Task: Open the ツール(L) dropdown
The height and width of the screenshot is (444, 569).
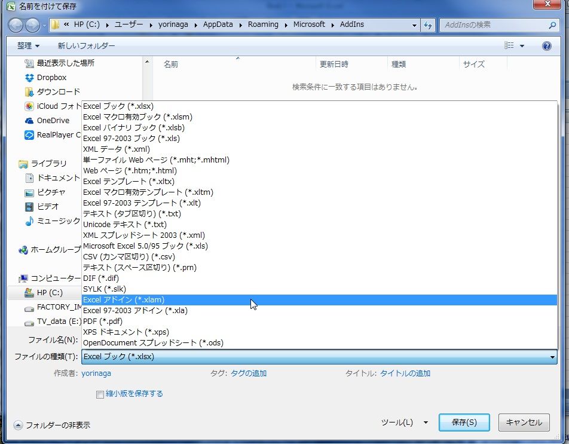Action: pos(405,422)
